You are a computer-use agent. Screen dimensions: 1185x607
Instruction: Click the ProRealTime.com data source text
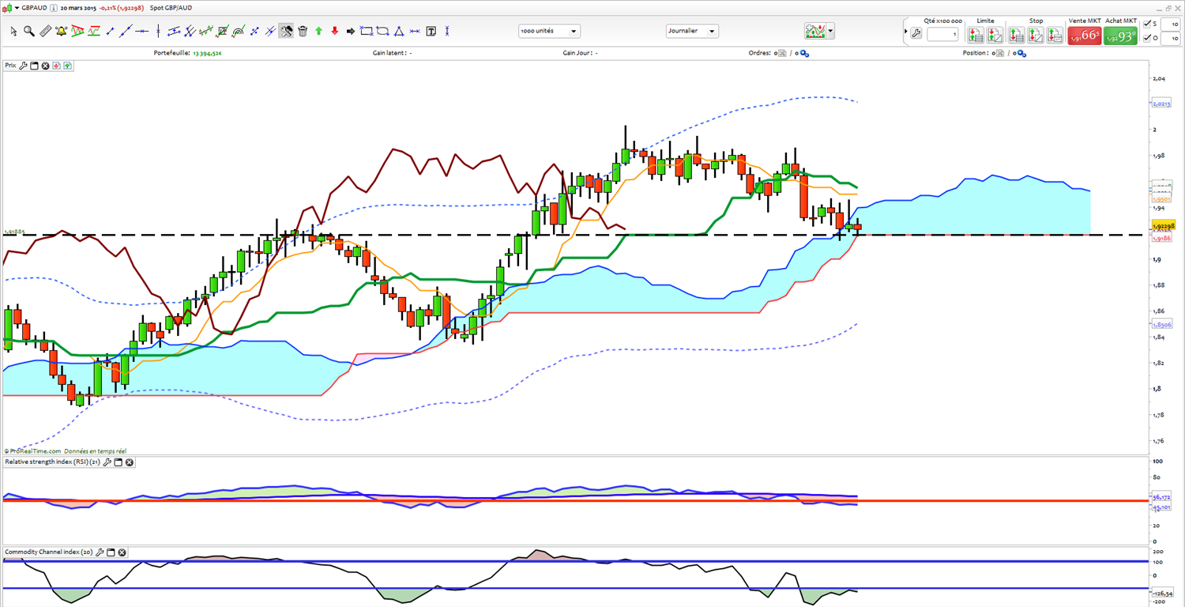point(64,451)
